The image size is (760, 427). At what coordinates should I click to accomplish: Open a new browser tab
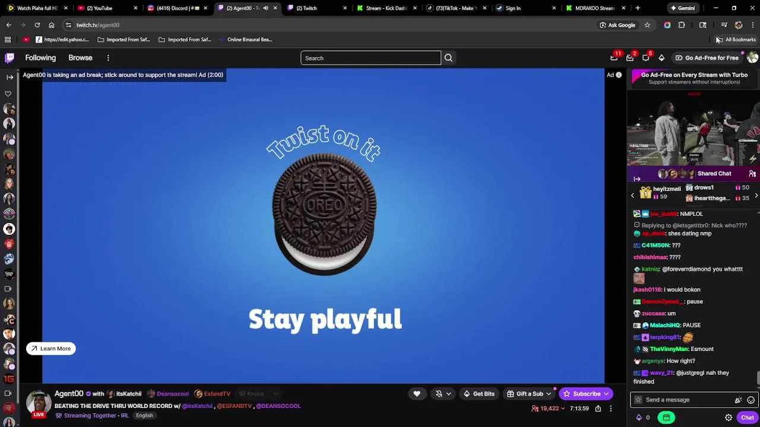[x=638, y=8]
